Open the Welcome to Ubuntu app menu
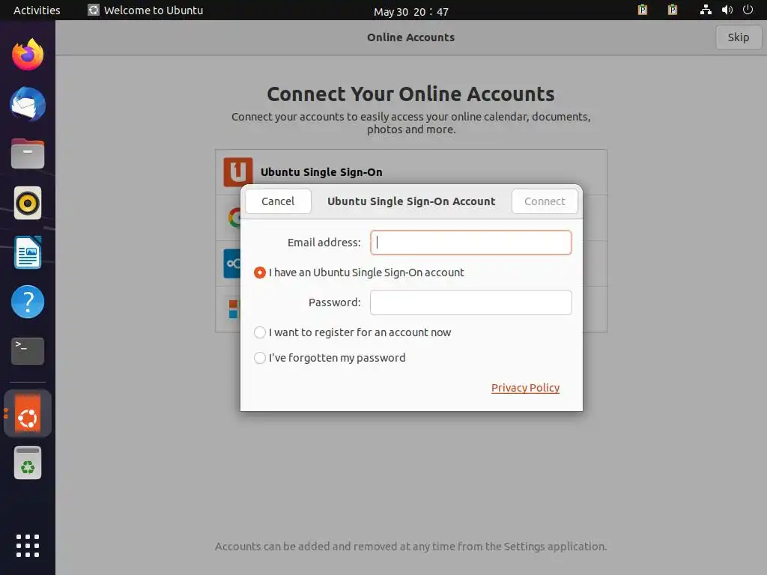 [145, 10]
